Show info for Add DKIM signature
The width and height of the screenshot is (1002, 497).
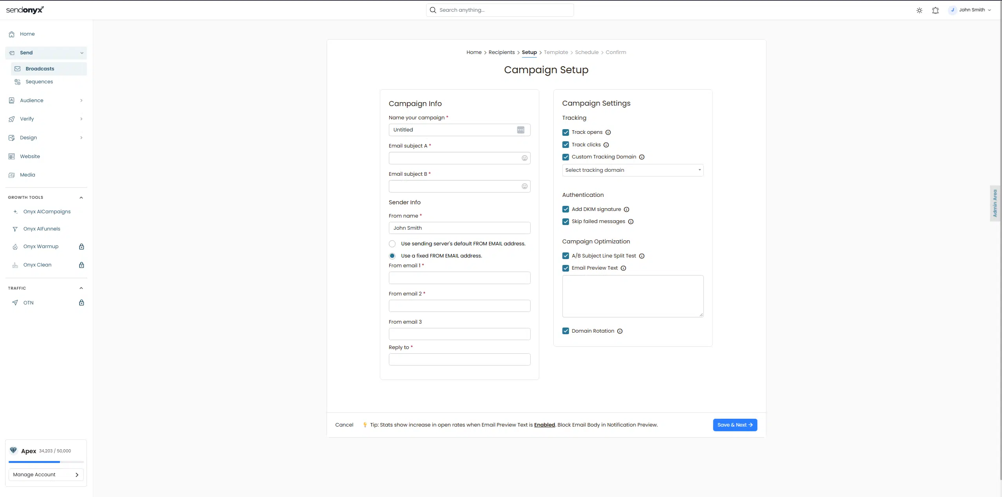tap(626, 209)
